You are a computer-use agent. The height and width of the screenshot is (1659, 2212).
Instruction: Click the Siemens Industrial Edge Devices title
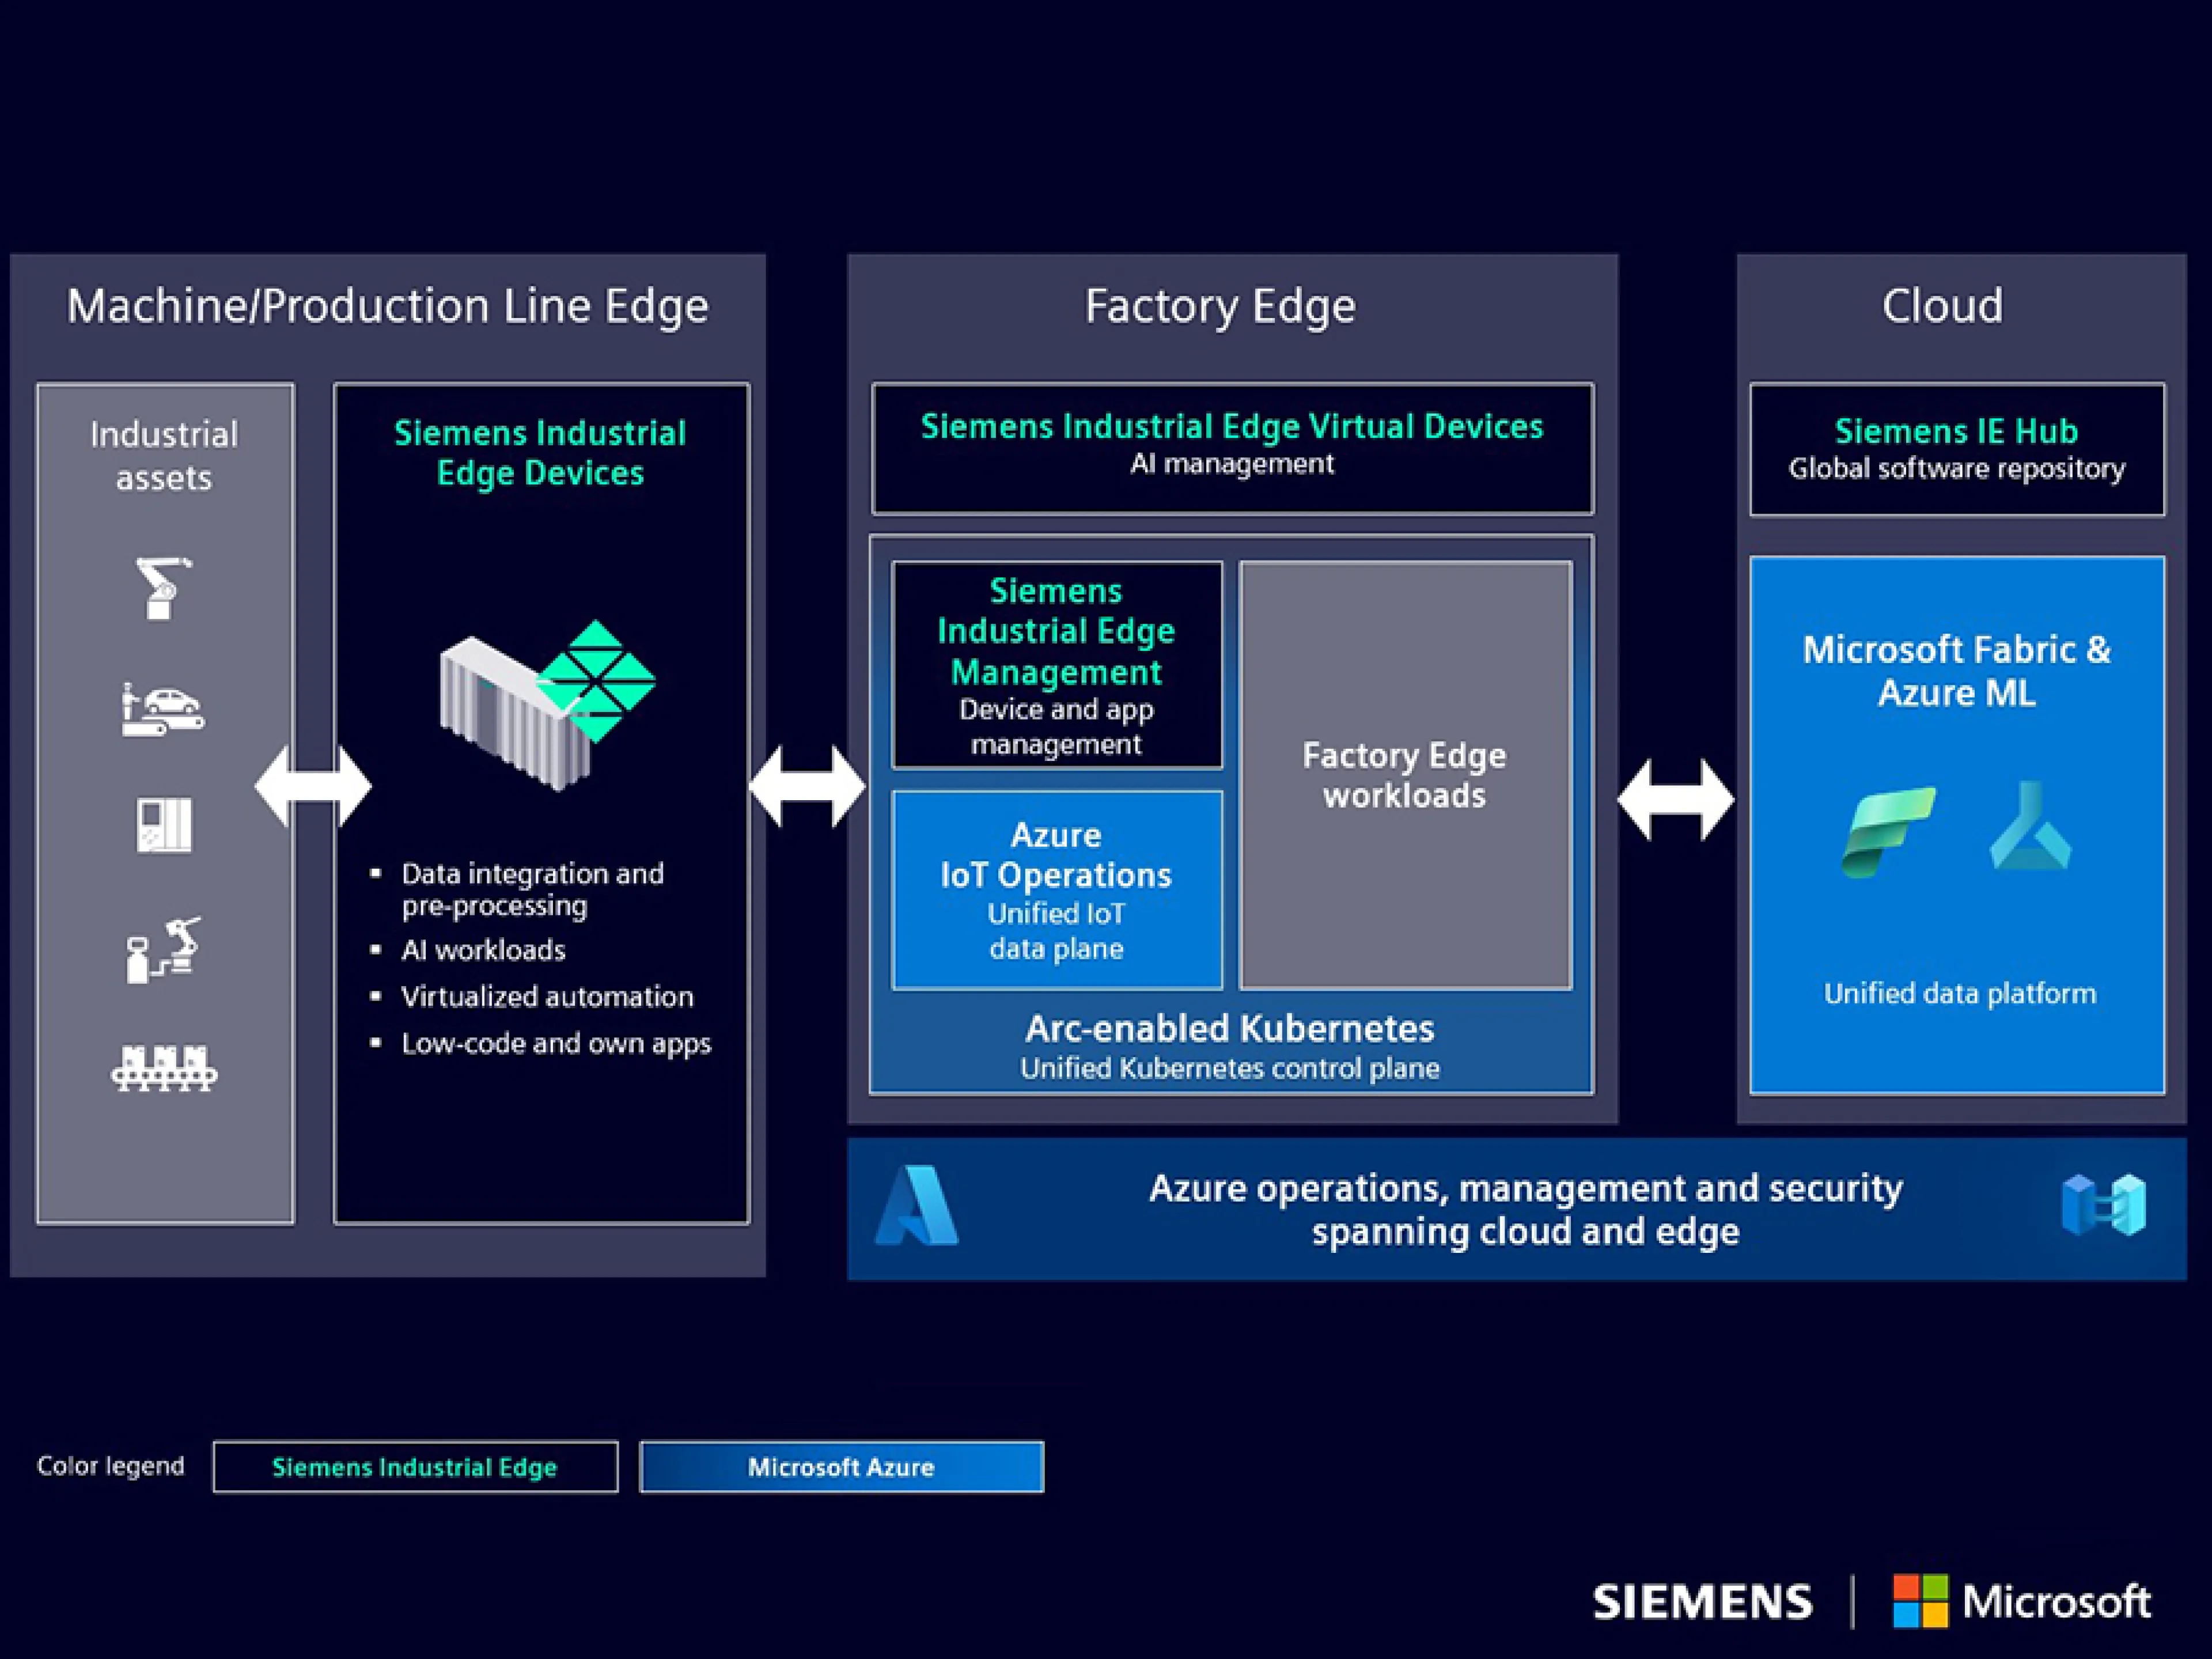pos(540,453)
